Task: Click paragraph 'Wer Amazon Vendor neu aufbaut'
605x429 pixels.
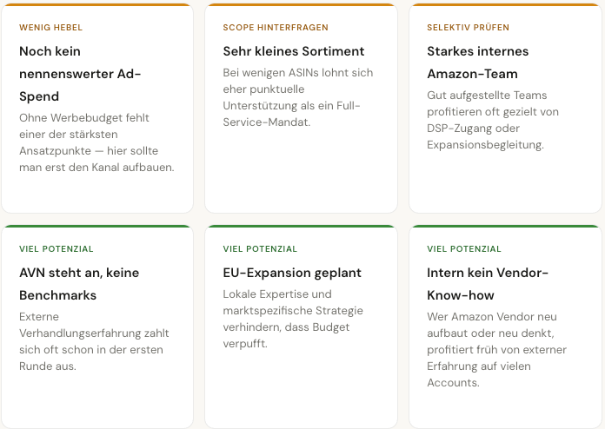Action: click(496, 350)
